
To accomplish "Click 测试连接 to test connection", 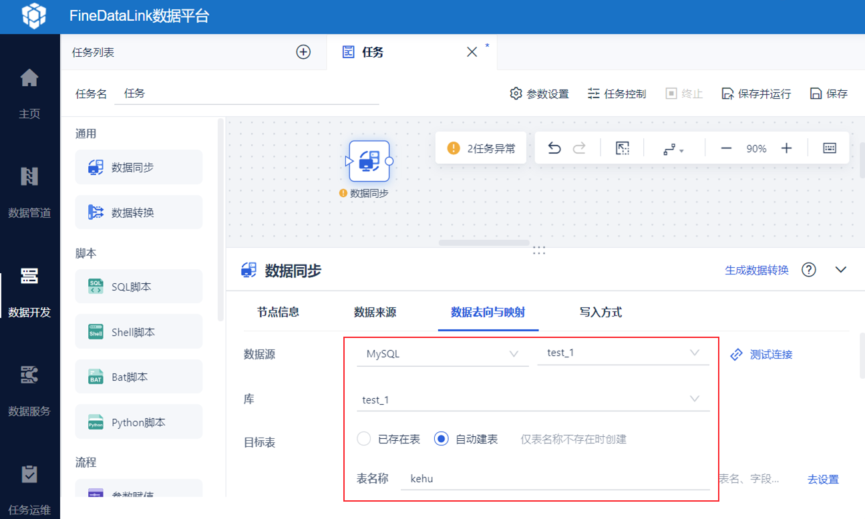I will pos(761,354).
